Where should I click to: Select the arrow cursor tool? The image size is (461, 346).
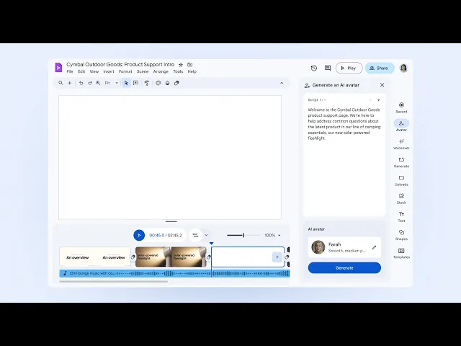126,83
